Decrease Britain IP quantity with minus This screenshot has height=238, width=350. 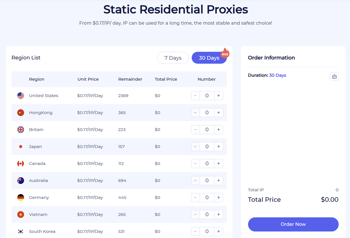coord(195,130)
